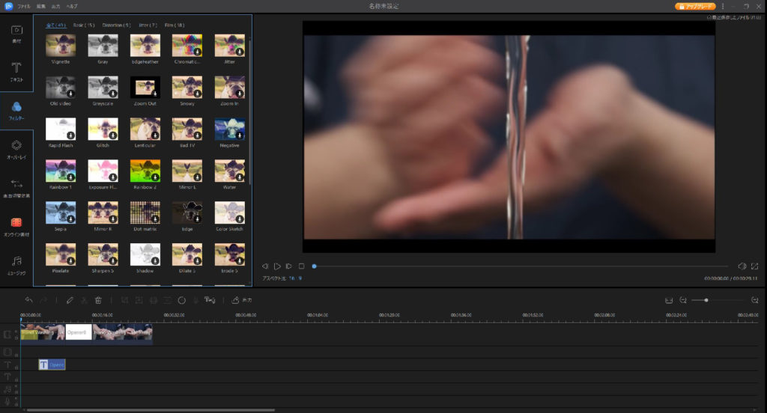Step to next frame in preview

click(x=289, y=266)
